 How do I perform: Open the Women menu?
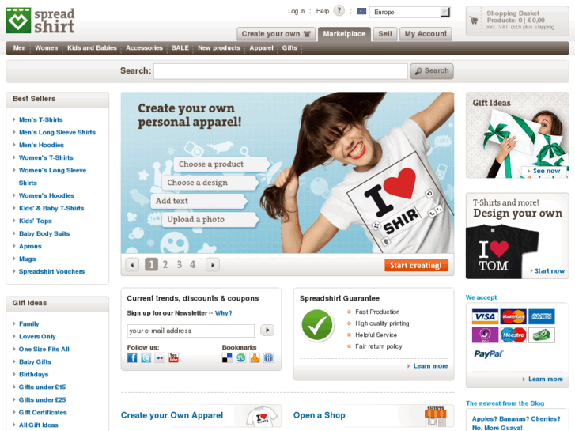tap(46, 47)
